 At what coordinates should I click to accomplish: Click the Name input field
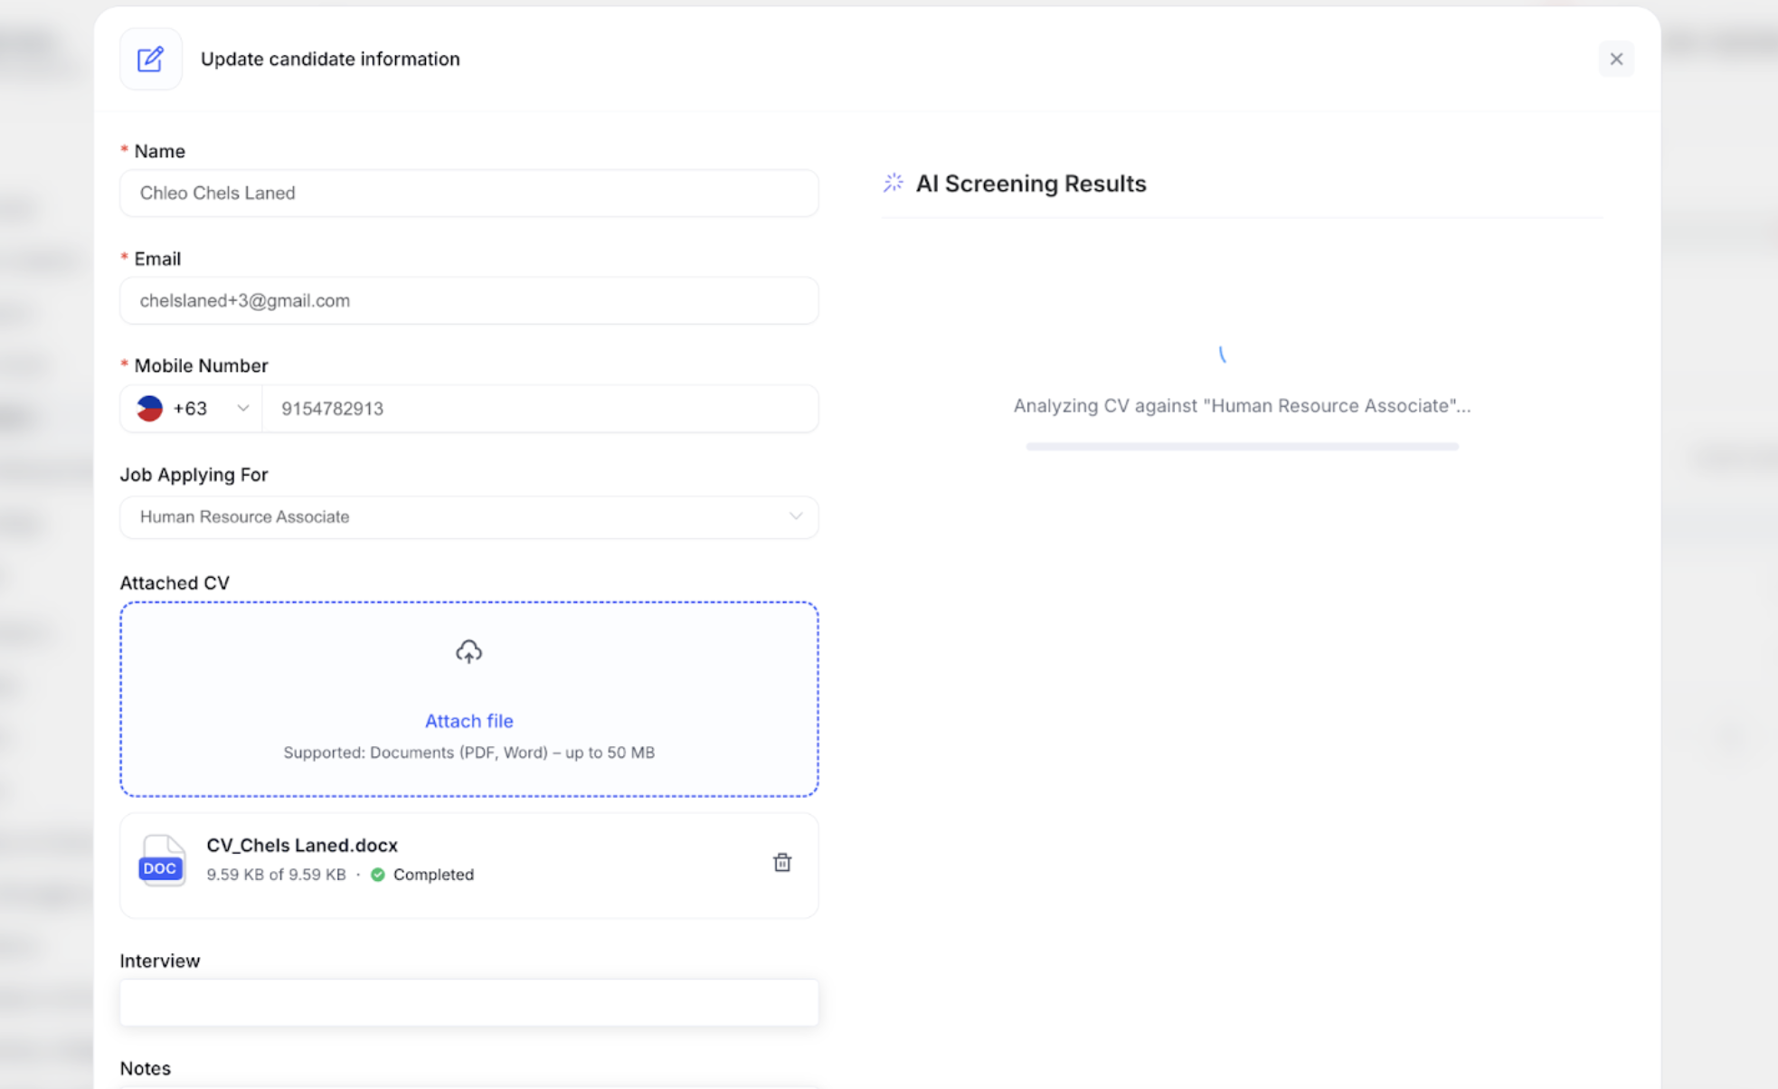(468, 193)
